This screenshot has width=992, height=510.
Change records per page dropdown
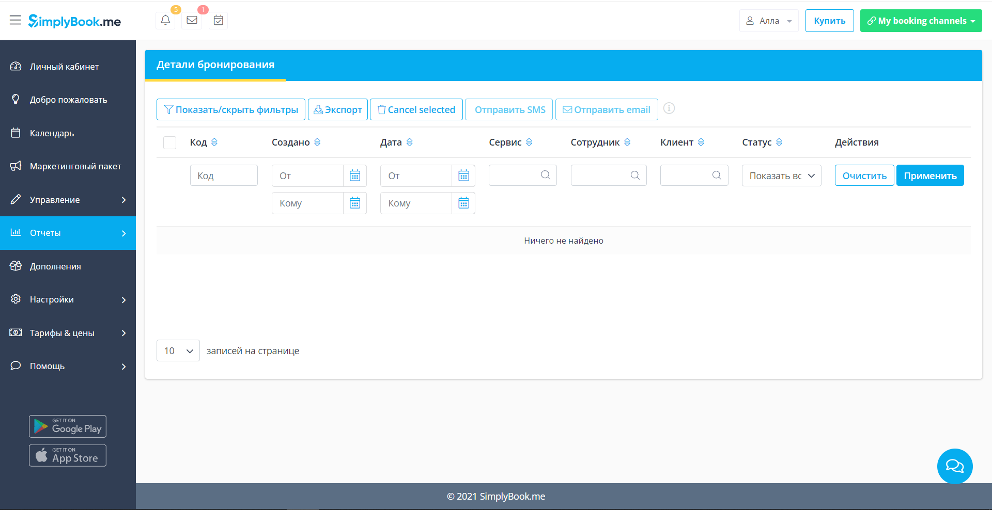click(178, 350)
